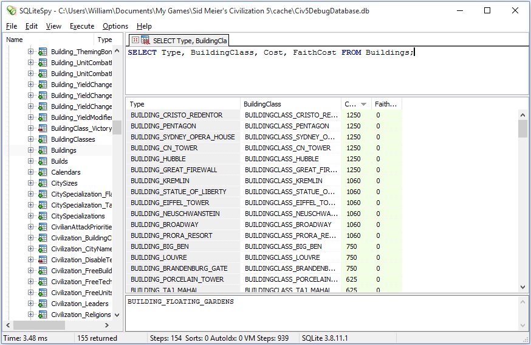Image resolution: width=531 pixels, height=345 pixels.
Task: Click the table icon beside Building_ThemingBon
Action: point(43,52)
